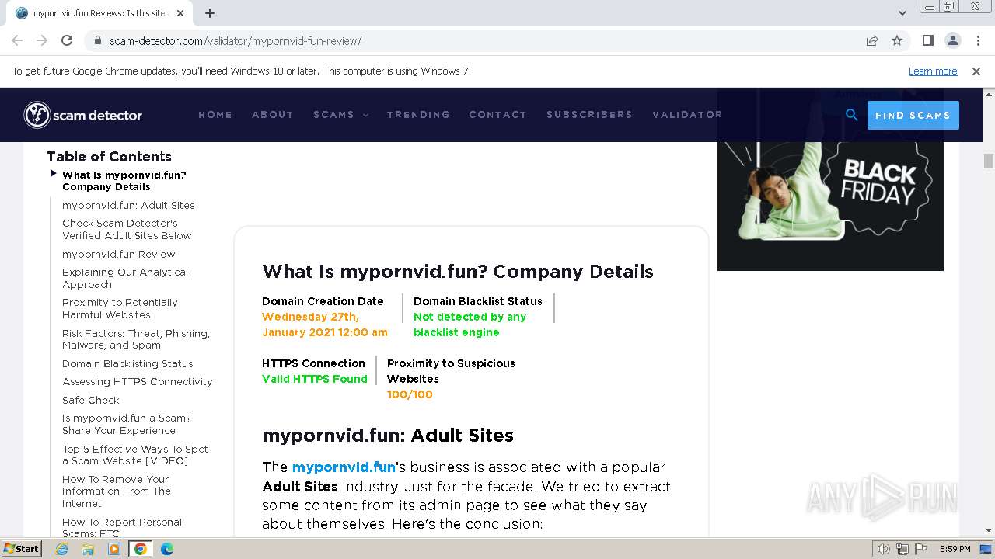This screenshot has width=995, height=559.
Task: Open Chrome three-dot menu
Action: tap(976, 40)
